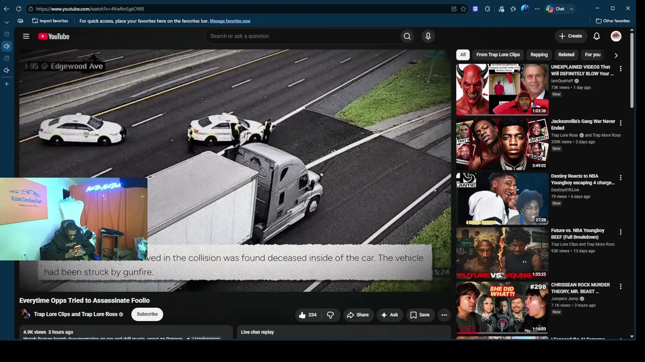Expand the video description showing 4.9K views

126,332
